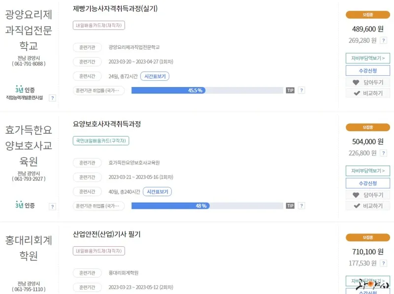This screenshot has width=394, height=294.
Task: Open help icon after 45.5% bar TIP
Action: [x=301, y=90]
